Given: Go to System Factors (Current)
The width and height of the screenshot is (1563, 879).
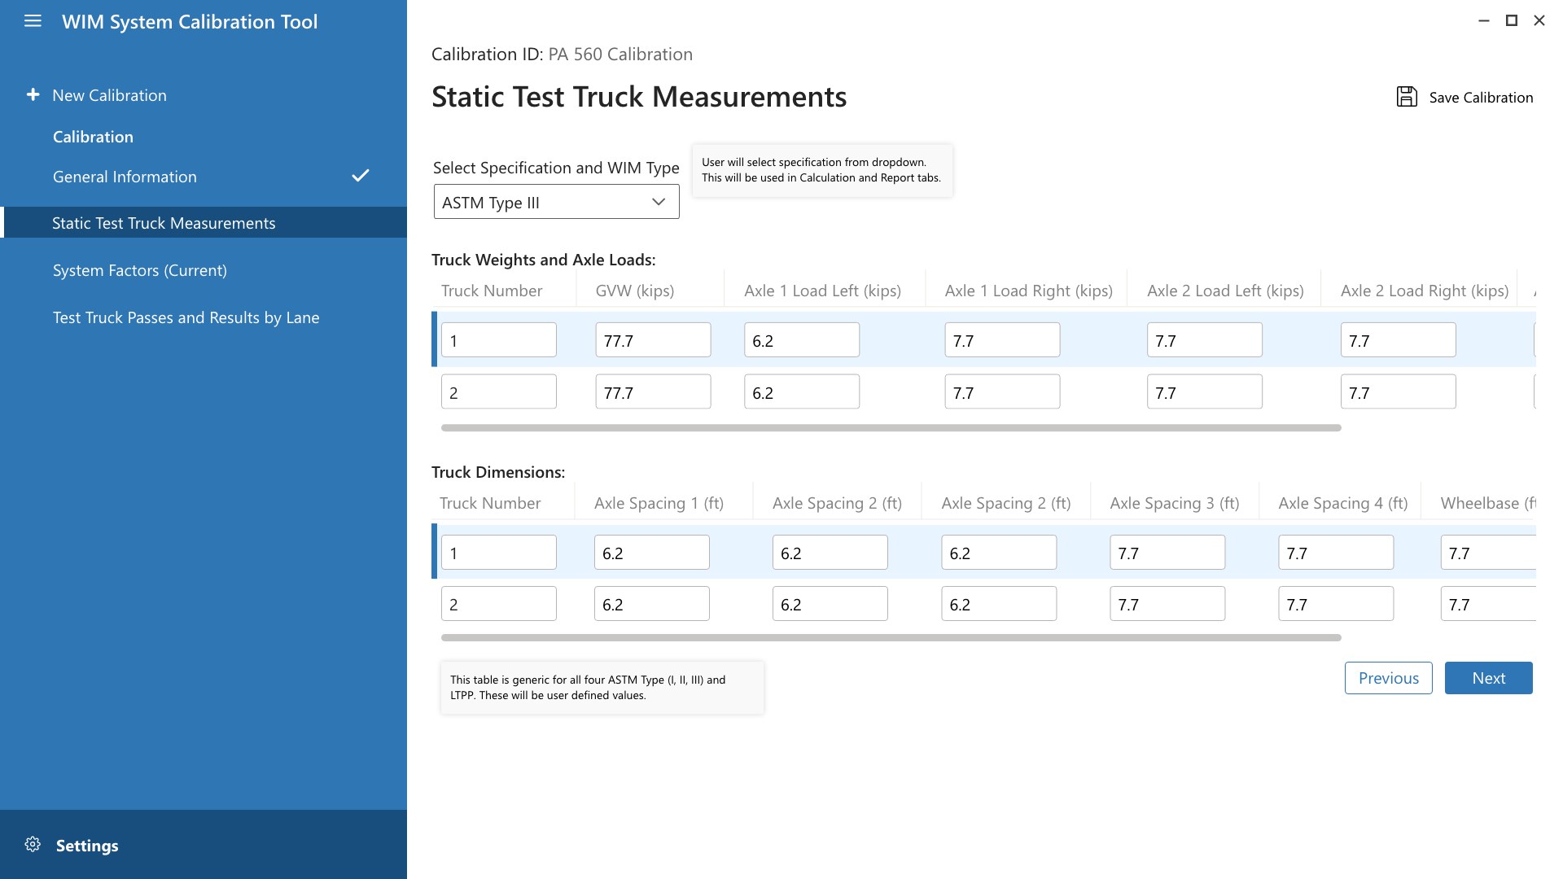Looking at the screenshot, I should point(140,270).
